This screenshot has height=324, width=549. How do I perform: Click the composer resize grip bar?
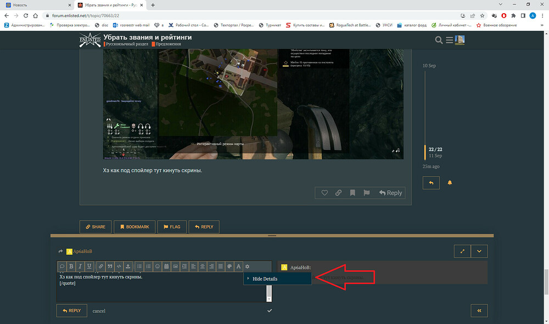(x=272, y=236)
